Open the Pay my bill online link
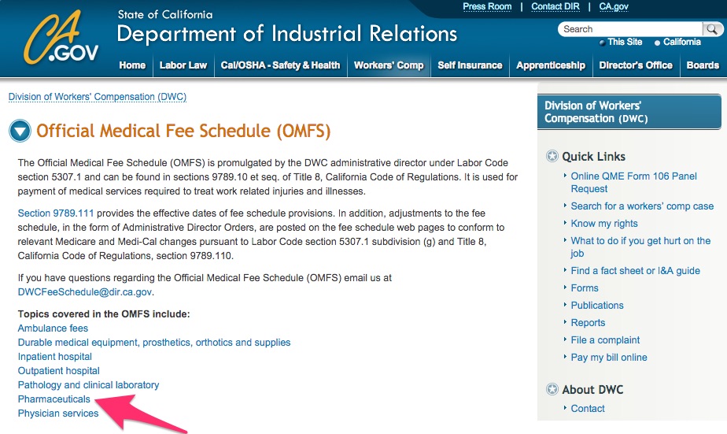 [609, 358]
